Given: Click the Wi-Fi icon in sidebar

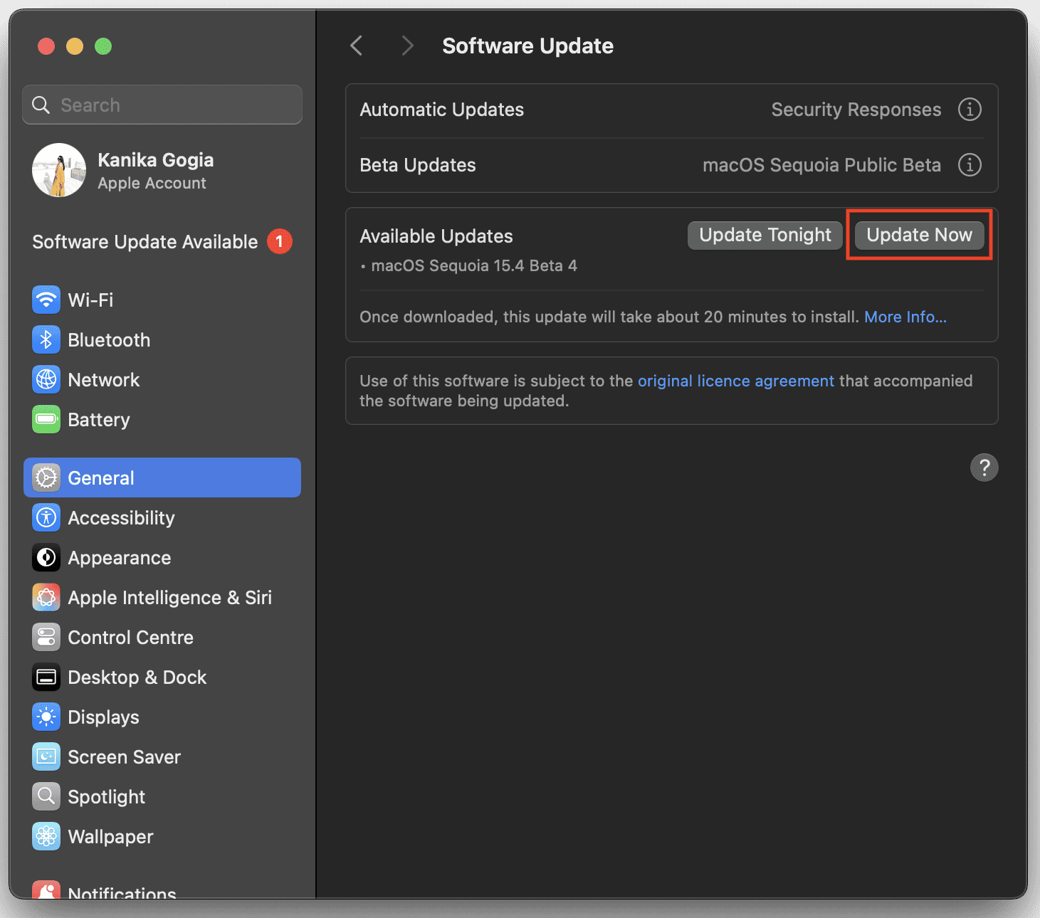Looking at the screenshot, I should [46, 300].
